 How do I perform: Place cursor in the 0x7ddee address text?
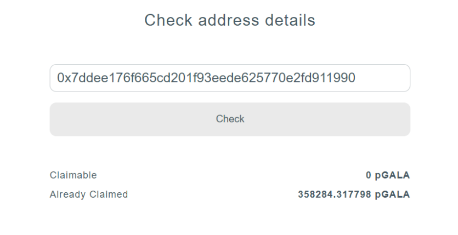coord(206,78)
